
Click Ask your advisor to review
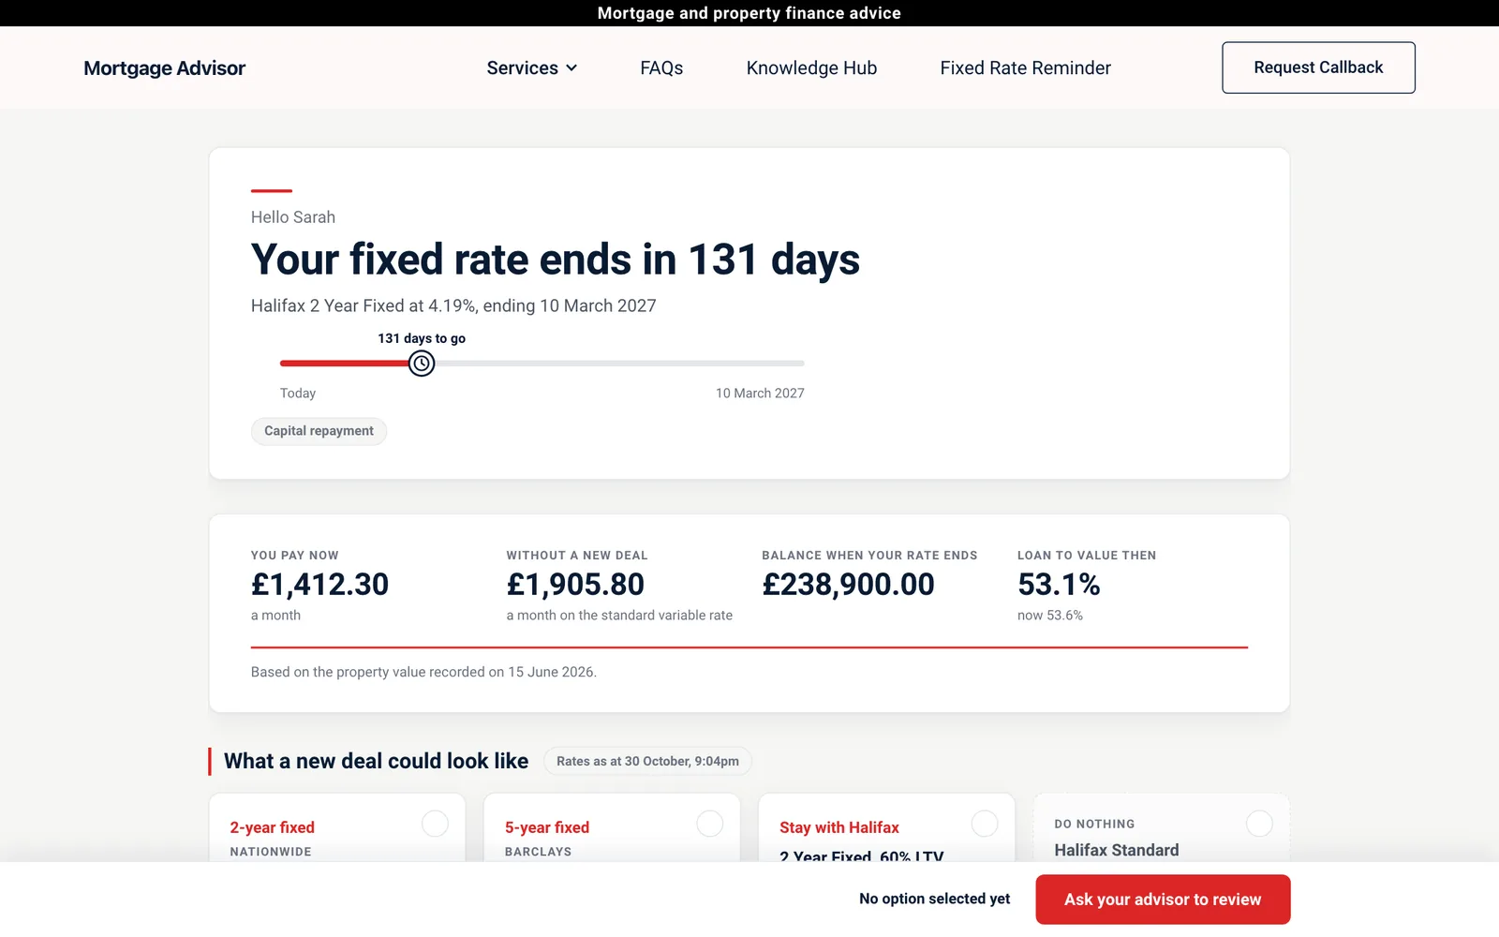tap(1163, 900)
